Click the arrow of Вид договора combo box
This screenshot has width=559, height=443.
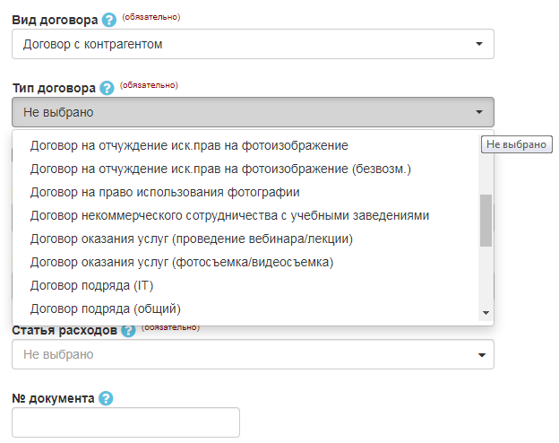coord(479,44)
